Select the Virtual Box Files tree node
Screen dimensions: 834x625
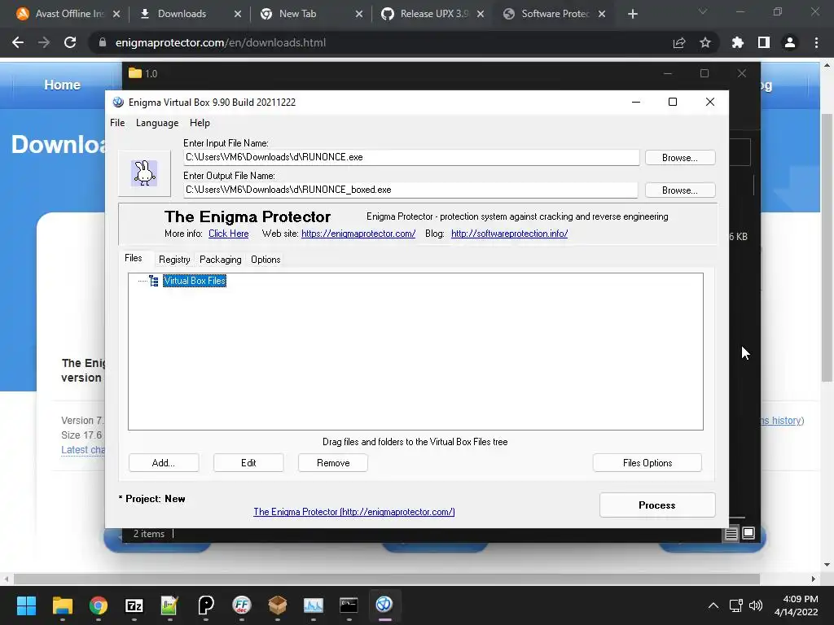click(x=195, y=281)
